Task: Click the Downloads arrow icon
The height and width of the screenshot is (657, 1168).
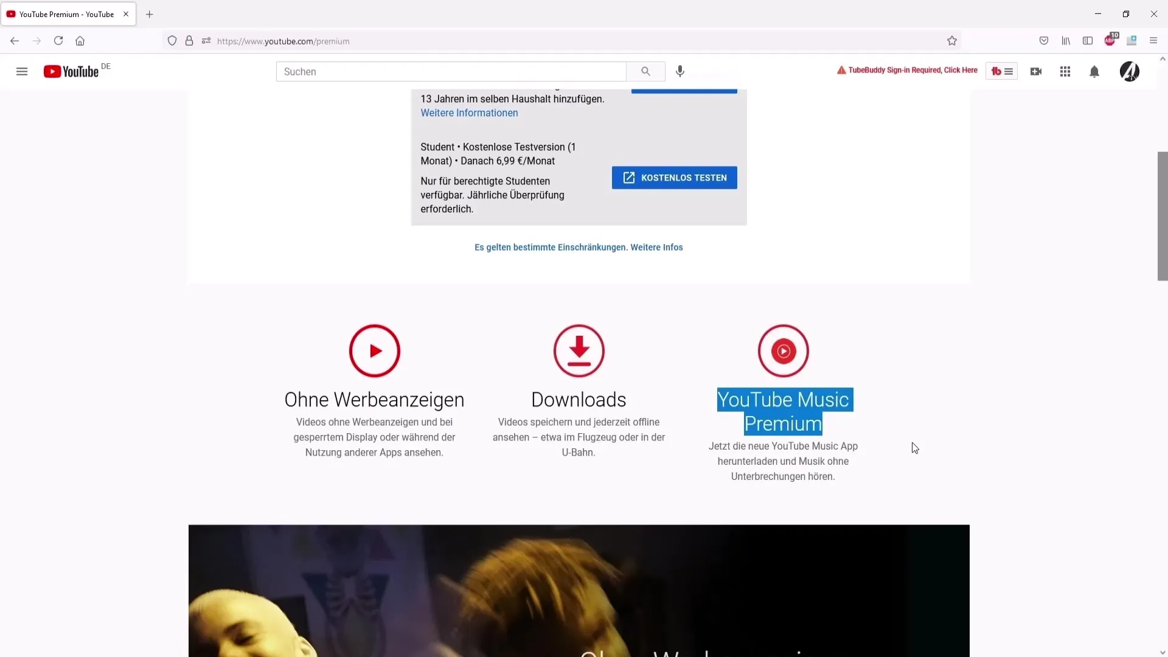Action: (579, 351)
